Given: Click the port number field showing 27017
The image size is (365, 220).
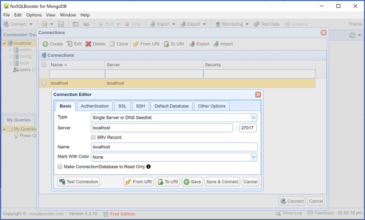Looking at the screenshot, I should [x=248, y=128].
